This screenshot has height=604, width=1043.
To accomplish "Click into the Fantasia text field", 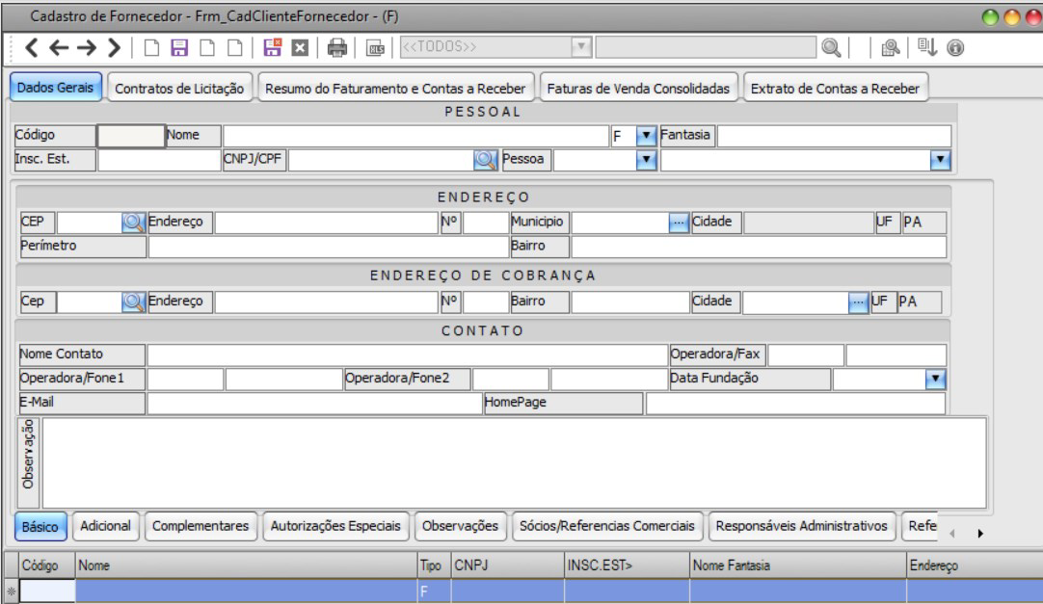I will [834, 136].
